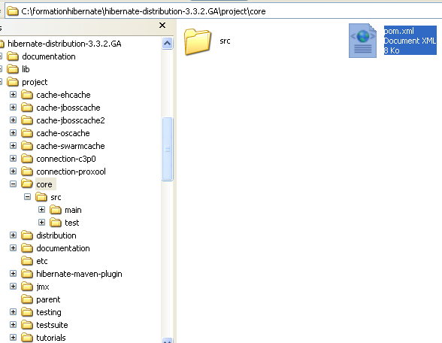This screenshot has height=343, width=442.
Task: Expand the connection-proxool folder
Action: 13,171
